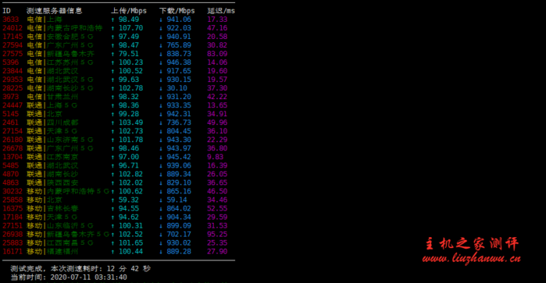Click the timestamp 2020-07-11 03:31:40
546x283 pixels.
point(88,277)
